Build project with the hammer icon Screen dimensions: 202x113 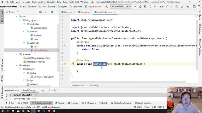click(x=107, y=6)
